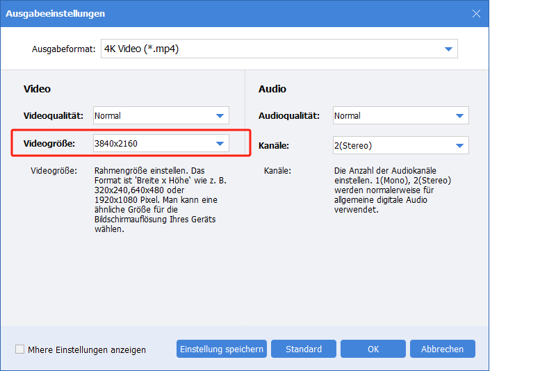Screen dimensions: 556x371
Task: Open the Ausgabeformat dropdown arrow
Action: point(448,49)
